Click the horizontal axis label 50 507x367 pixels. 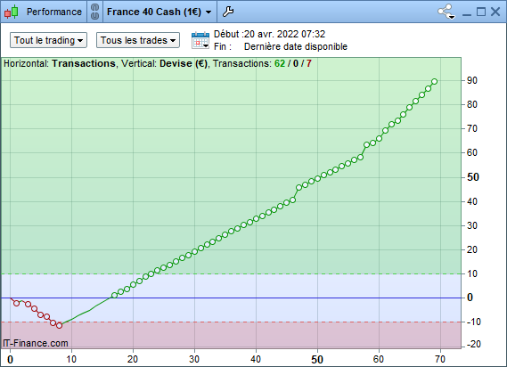[x=317, y=360]
